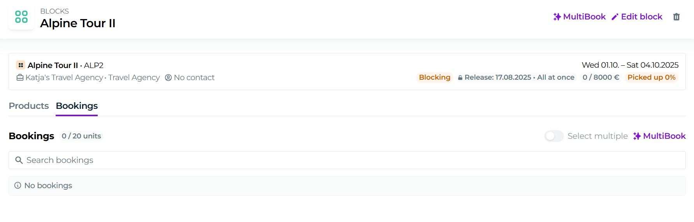Click the Edit block link
Image resolution: width=694 pixels, height=222 pixels.
[641, 17]
